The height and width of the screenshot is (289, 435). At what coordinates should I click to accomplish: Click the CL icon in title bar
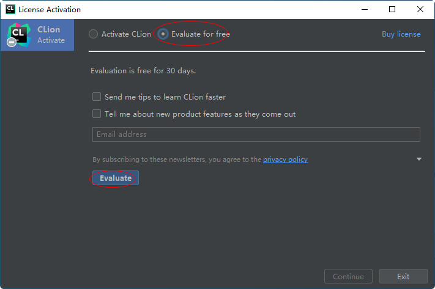(x=10, y=10)
